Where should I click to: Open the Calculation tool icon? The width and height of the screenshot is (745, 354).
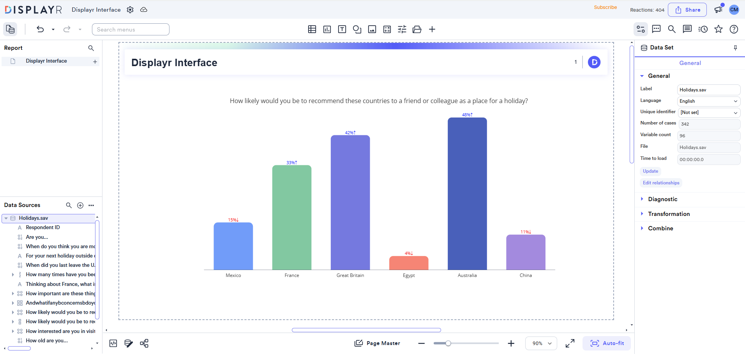[x=387, y=30]
